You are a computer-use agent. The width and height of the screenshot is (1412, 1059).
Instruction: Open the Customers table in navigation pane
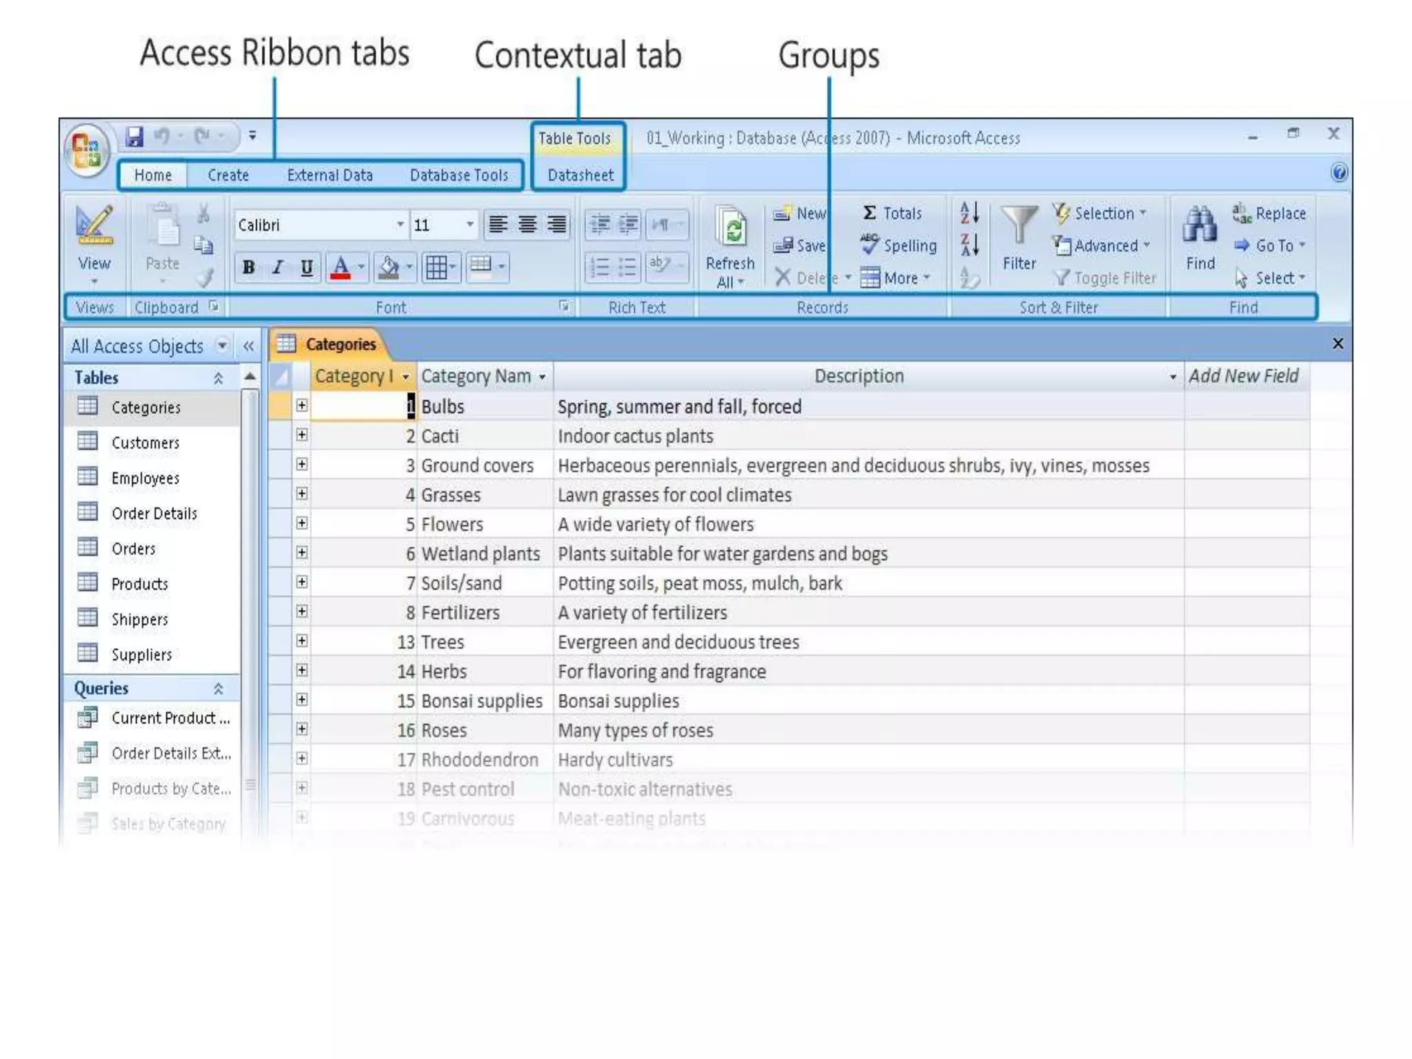[145, 443]
